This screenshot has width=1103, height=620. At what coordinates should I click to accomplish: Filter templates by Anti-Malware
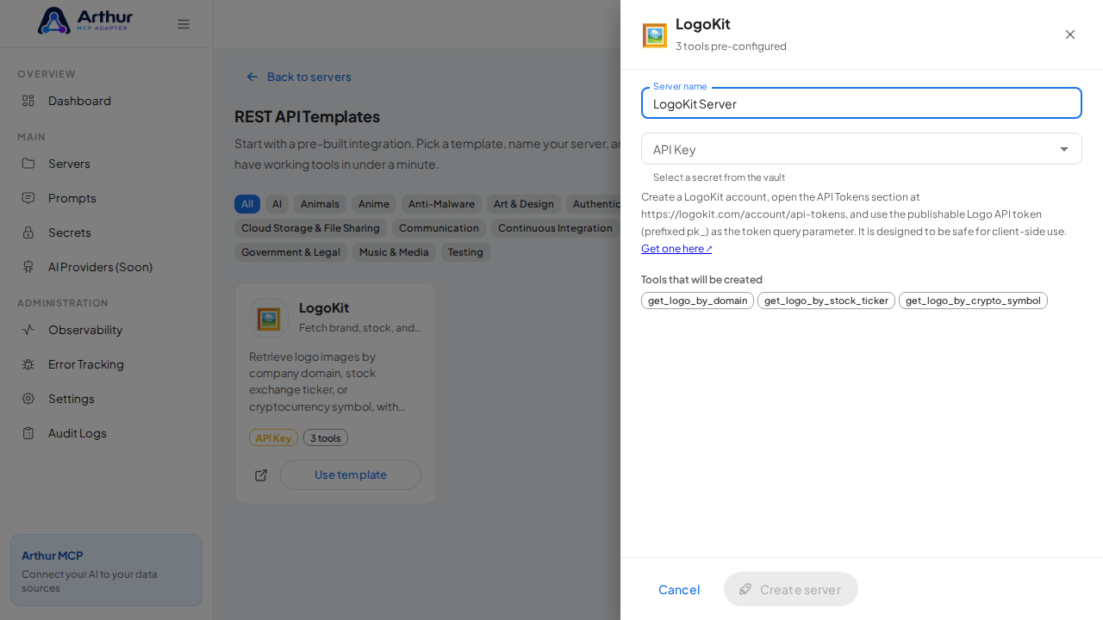point(441,204)
